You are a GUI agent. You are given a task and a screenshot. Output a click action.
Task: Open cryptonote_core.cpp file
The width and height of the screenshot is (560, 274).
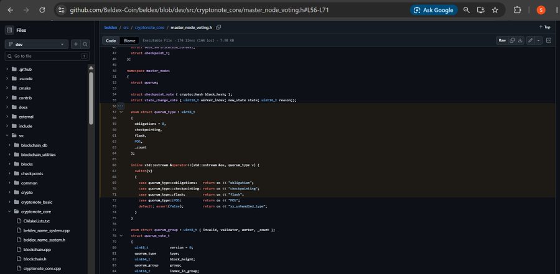point(42,268)
